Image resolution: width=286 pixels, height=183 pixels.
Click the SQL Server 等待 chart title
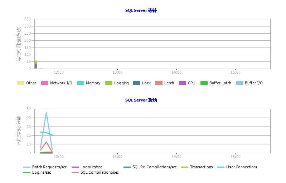click(x=141, y=10)
